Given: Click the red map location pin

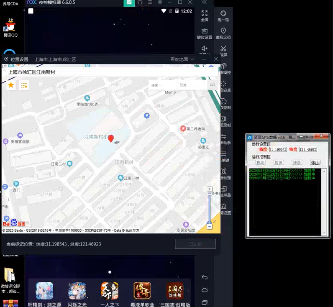Looking at the screenshot, I should [x=111, y=139].
